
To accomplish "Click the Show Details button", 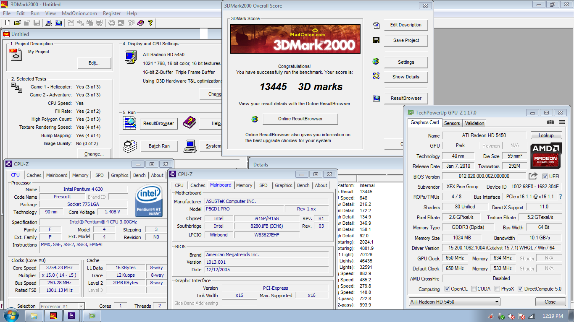I will [x=406, y=77].
